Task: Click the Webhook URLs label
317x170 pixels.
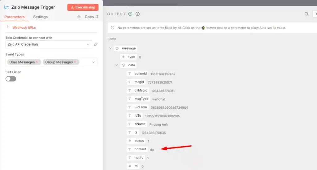Action: (x=24, y=27)
